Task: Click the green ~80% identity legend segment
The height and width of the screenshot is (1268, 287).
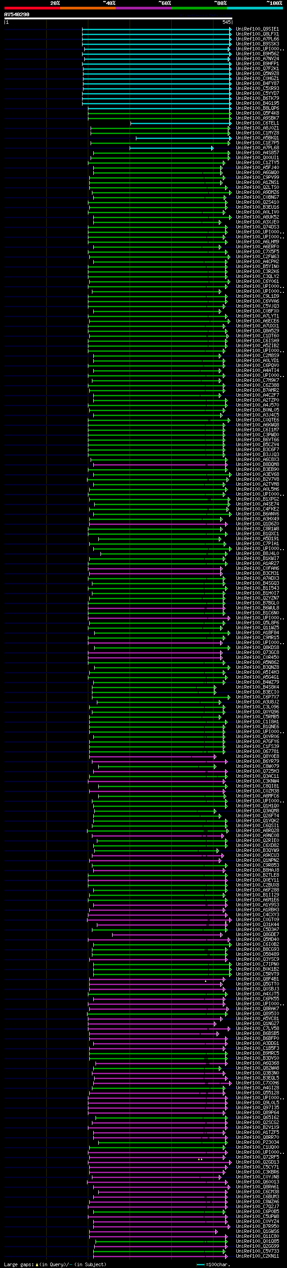Action: click(x=199, y=9)
